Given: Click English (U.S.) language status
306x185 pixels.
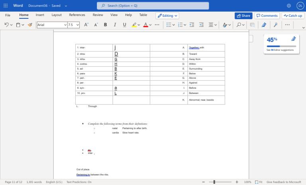Looking at the screenshot, I should pos(54,182).
